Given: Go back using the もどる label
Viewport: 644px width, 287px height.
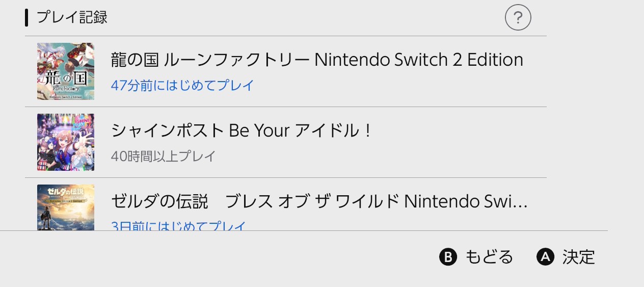Looking at the screenshot, I should (489, 257).
